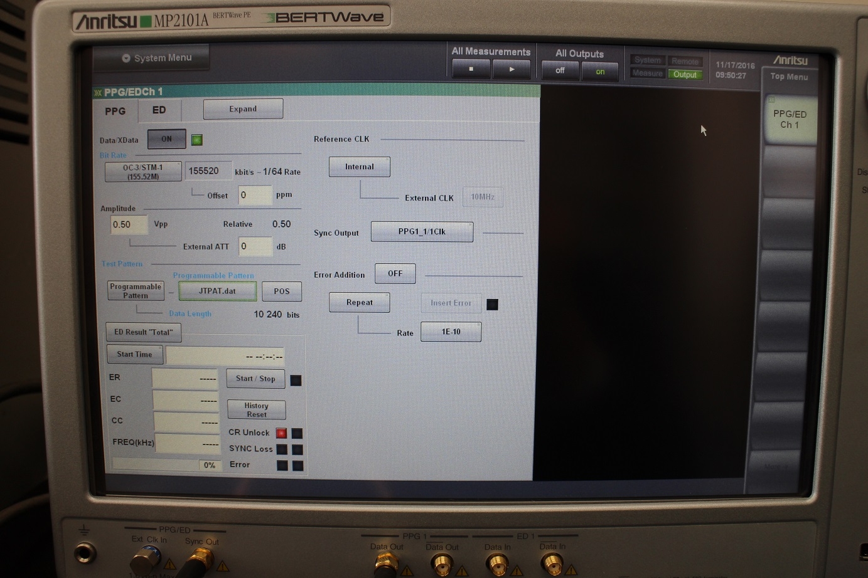Click the red CR Unlock indicator

tap(281, 433)
